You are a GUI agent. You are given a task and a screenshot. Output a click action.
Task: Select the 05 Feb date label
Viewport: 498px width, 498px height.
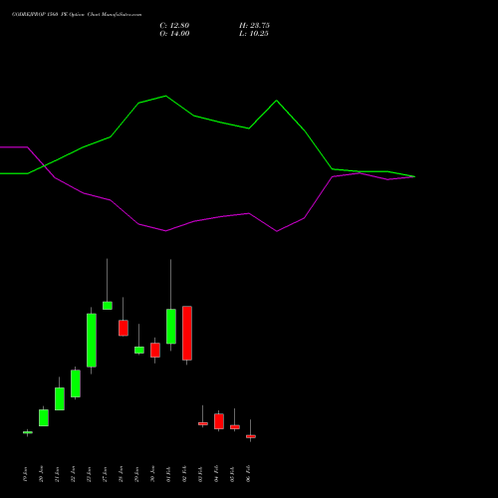click(x=233, y=474)
